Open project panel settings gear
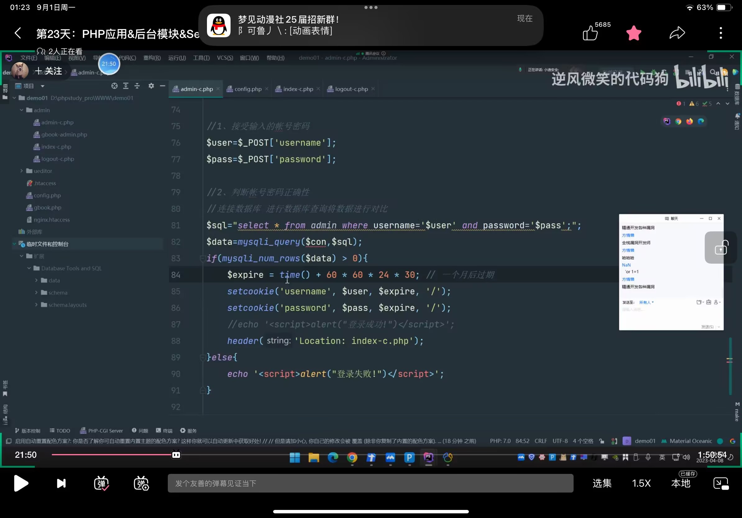The height and width of the screenshot is (518, 742). coord(151,86)
